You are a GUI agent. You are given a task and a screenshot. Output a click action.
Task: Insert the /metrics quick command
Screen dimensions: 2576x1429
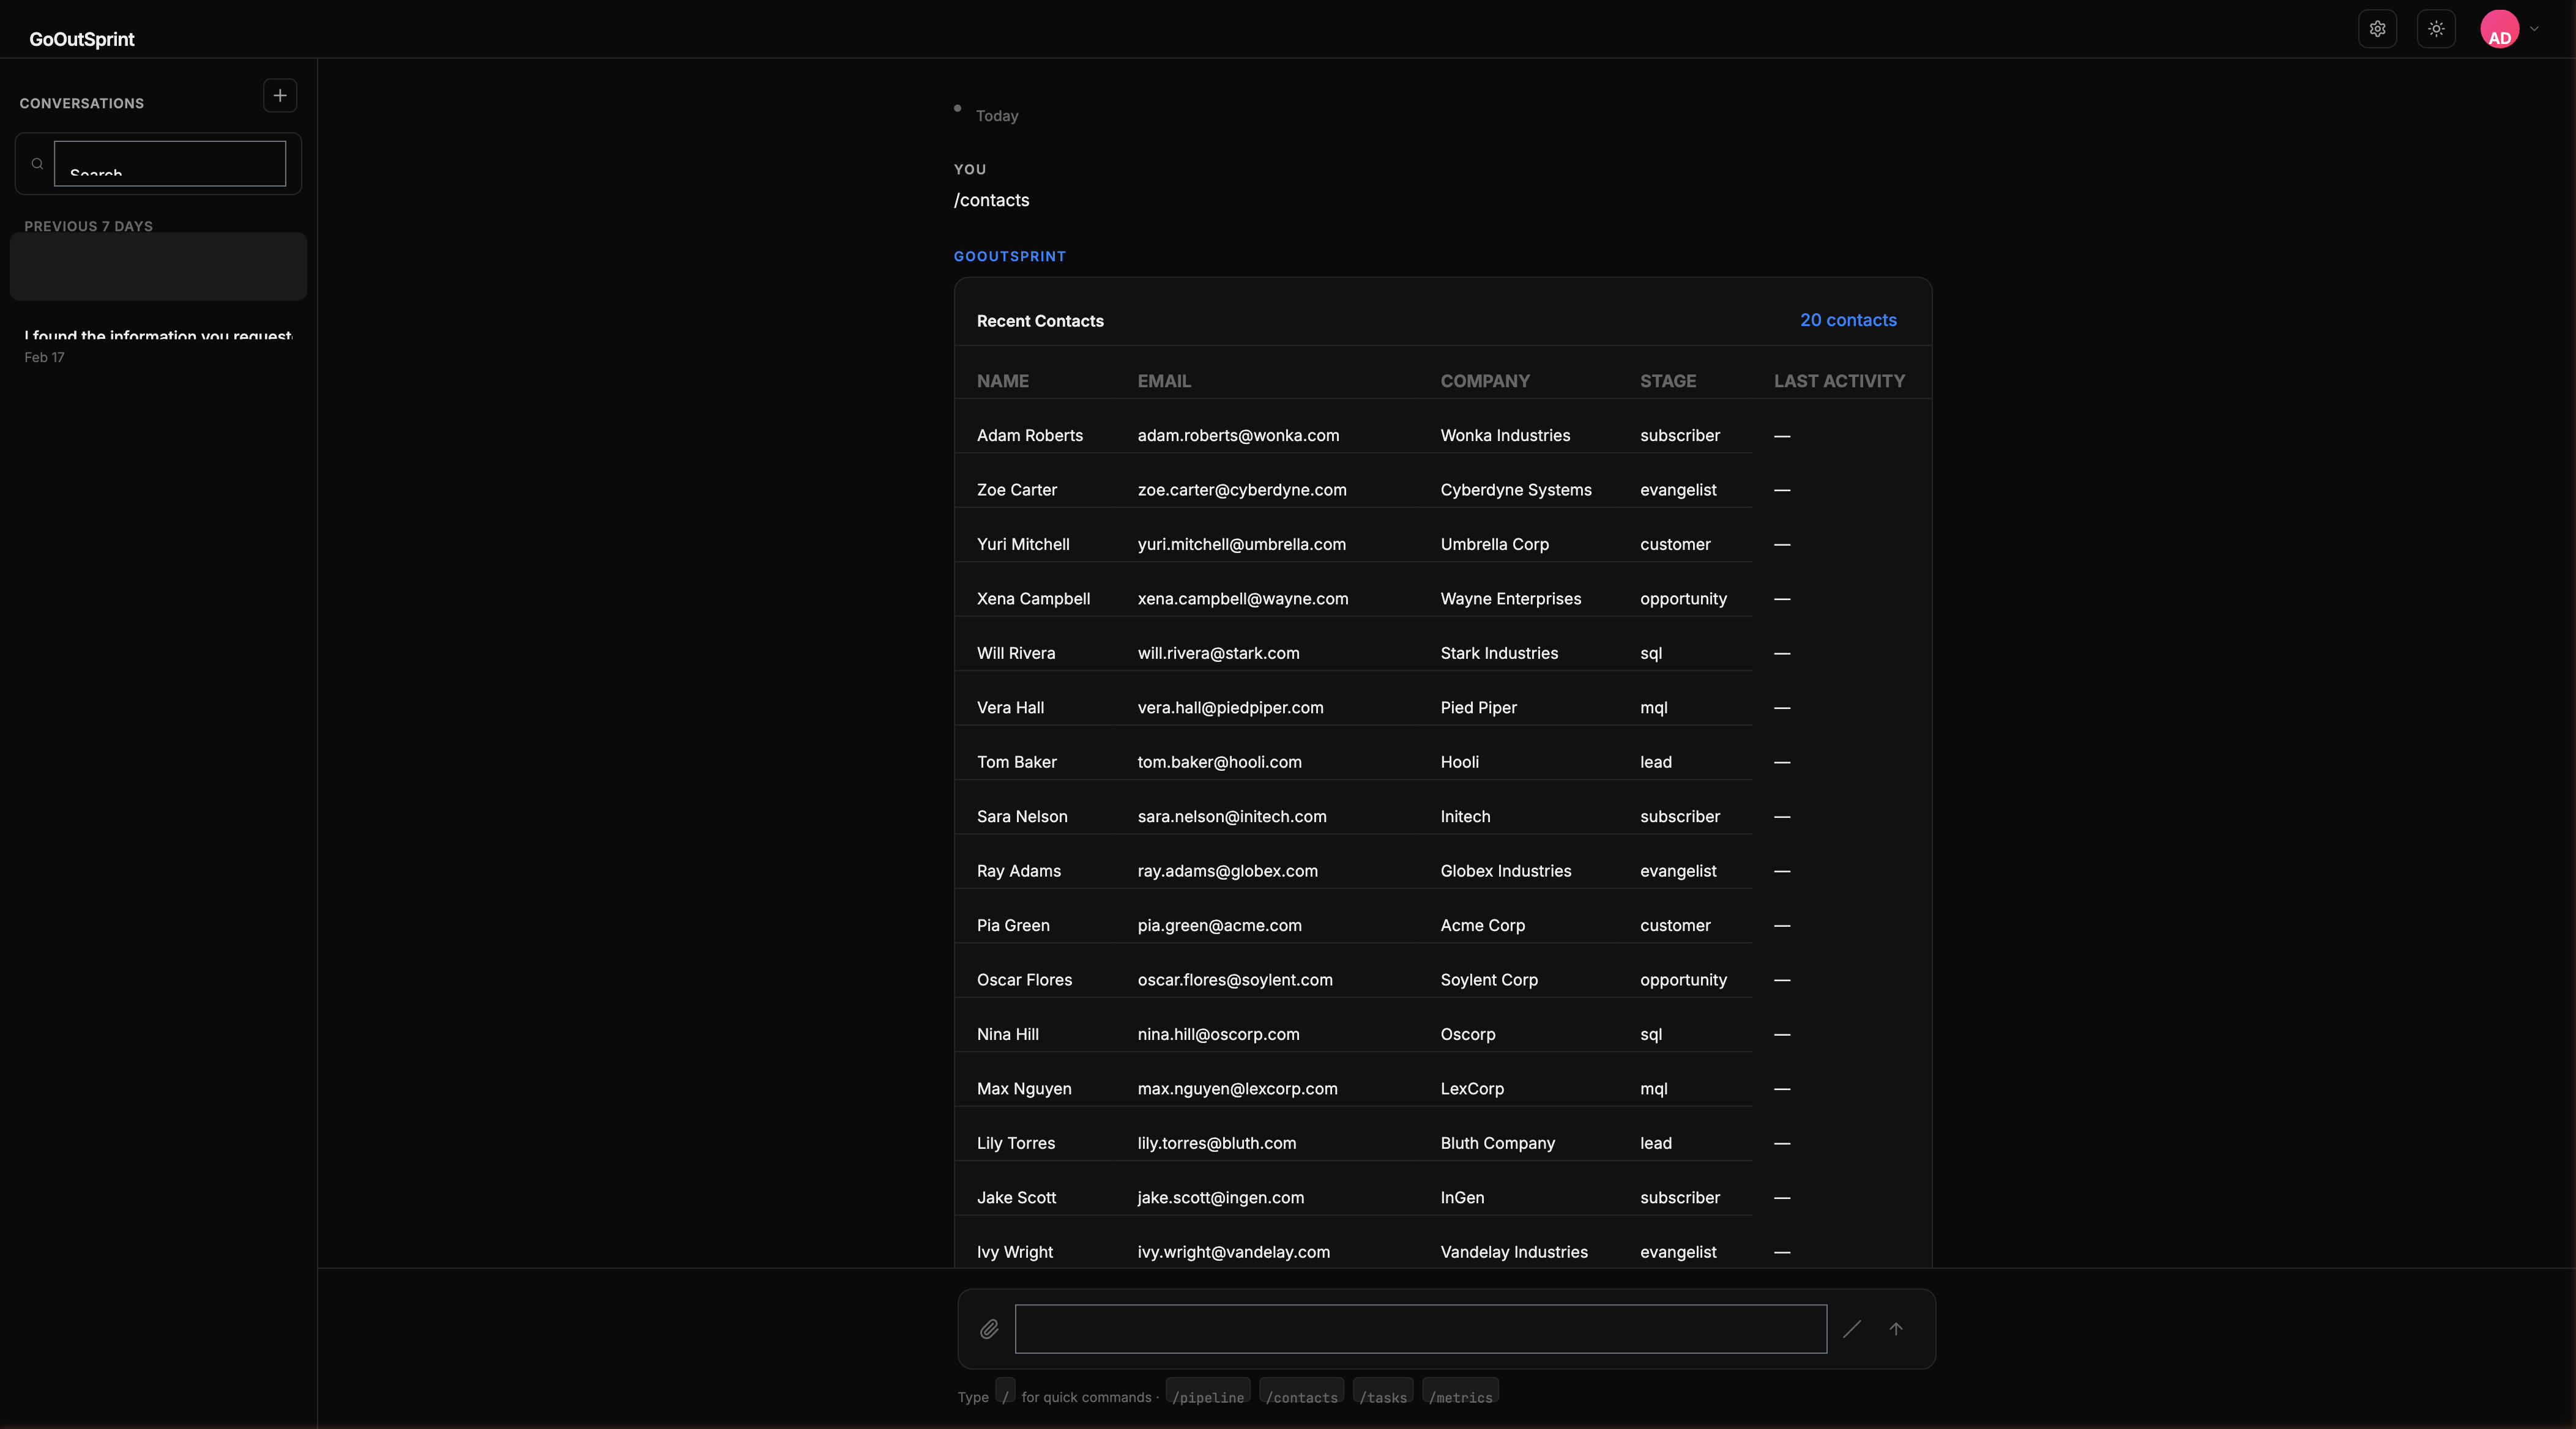pos(1460,1398)
